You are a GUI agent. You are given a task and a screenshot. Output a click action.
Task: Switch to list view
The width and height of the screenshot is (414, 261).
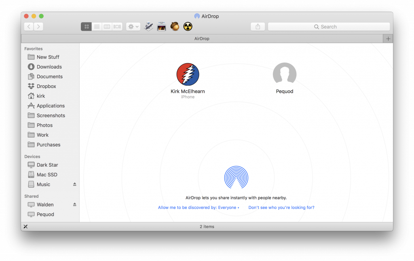pyautogui.click(x=97, y=26)
